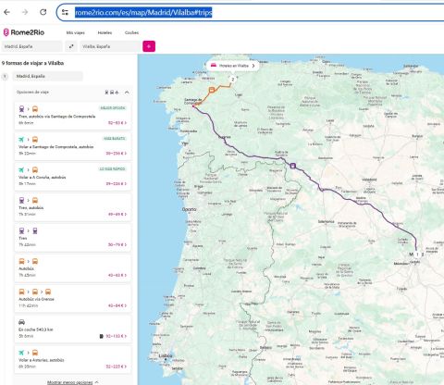
Task: Open price arrow for Tren 7h 42min
Action: (x=126, y=244)
